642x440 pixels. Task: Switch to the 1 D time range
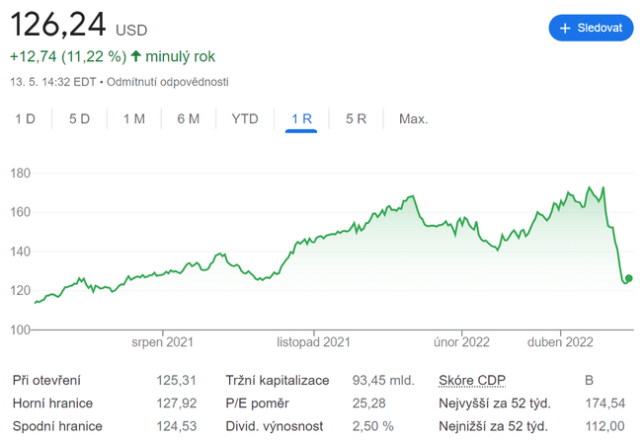pos(25,119)
